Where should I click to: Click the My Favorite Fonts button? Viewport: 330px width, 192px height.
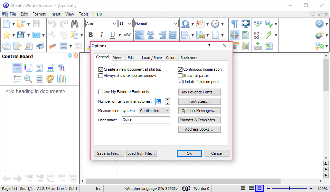(x=199, y=92)
